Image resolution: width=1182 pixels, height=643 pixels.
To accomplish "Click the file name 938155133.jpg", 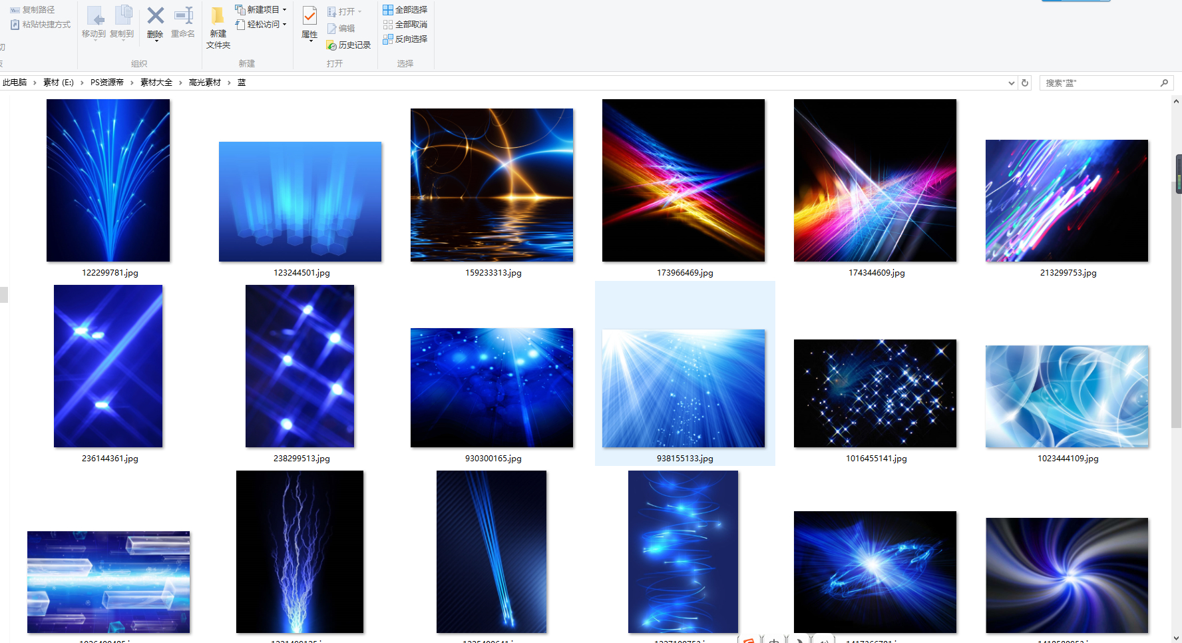I will [685, 459].
